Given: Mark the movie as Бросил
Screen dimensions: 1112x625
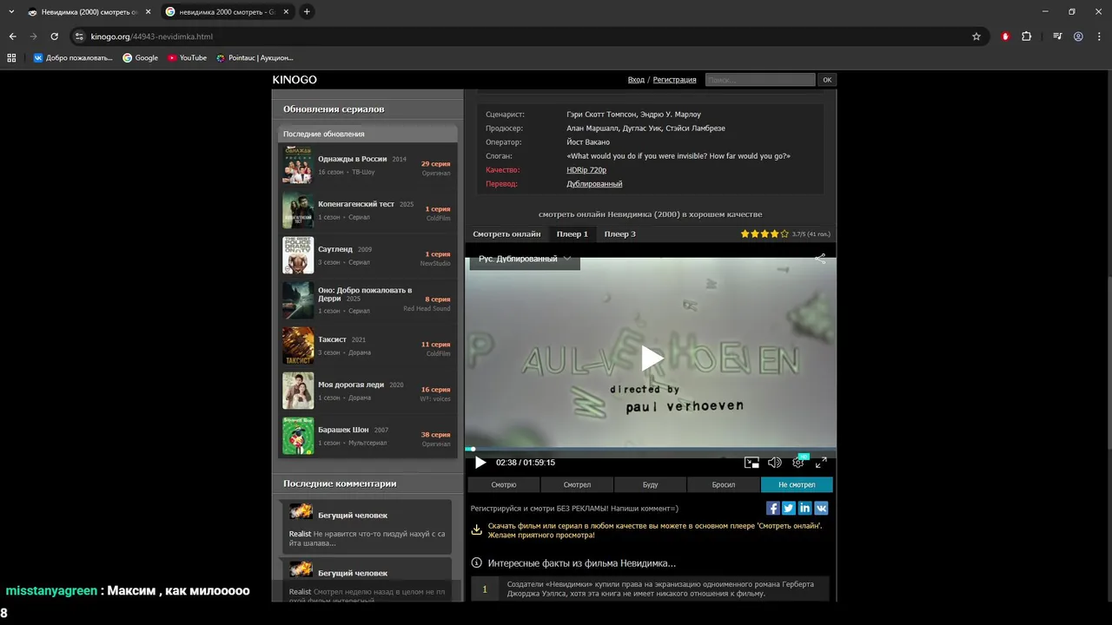Looking at the screenshot, I should click(724, 484).
